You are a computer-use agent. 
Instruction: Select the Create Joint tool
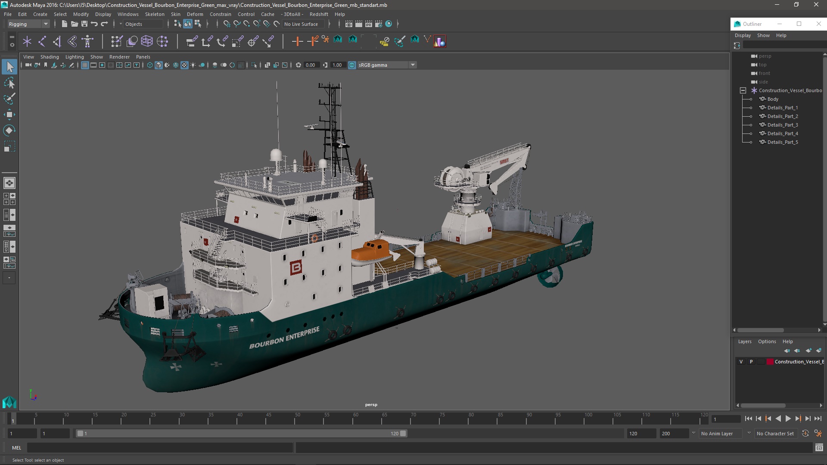[42, 41]
